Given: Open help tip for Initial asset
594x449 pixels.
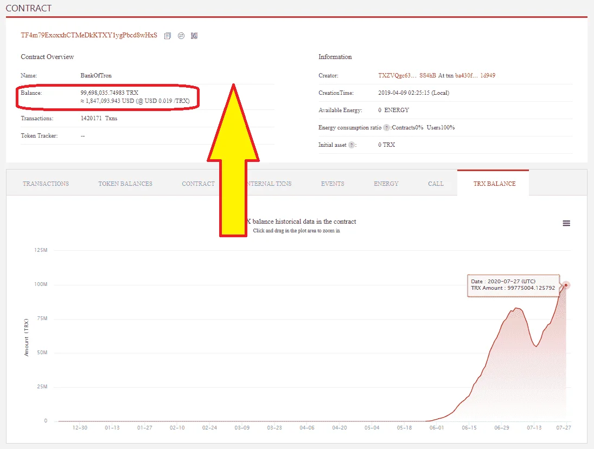Looking at the screenshot, I should [352, 145].
